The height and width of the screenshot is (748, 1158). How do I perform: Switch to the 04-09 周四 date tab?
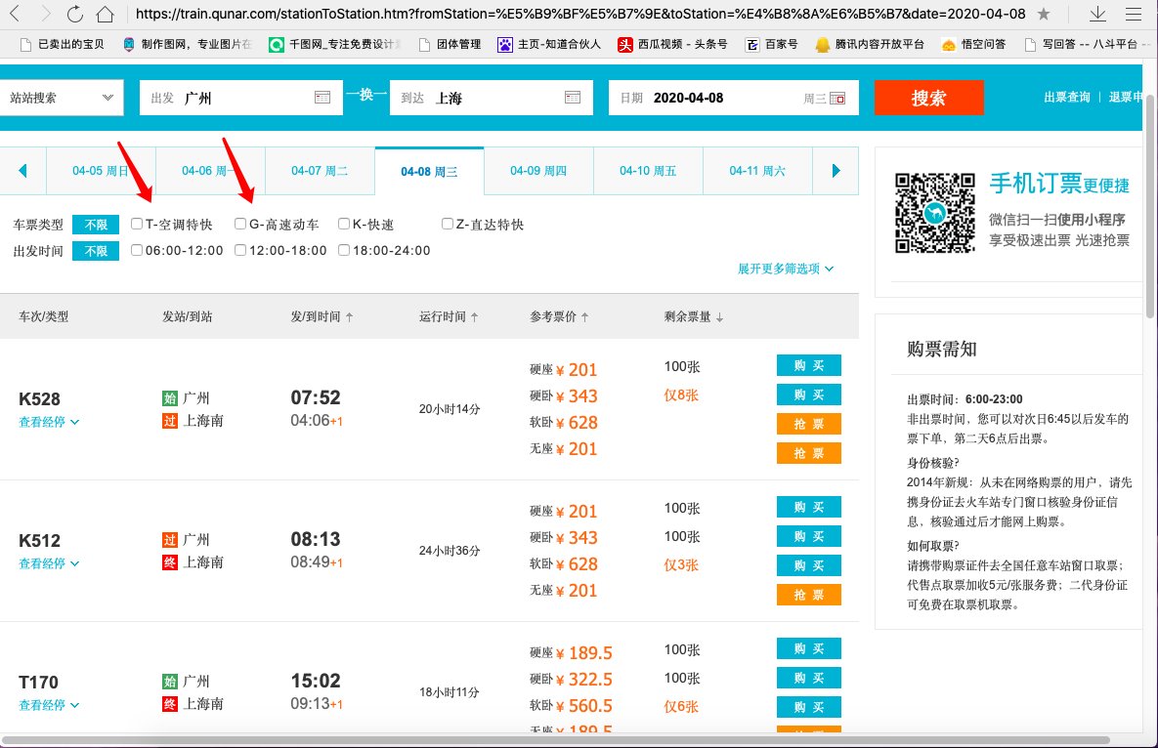(x=537, y=170)
